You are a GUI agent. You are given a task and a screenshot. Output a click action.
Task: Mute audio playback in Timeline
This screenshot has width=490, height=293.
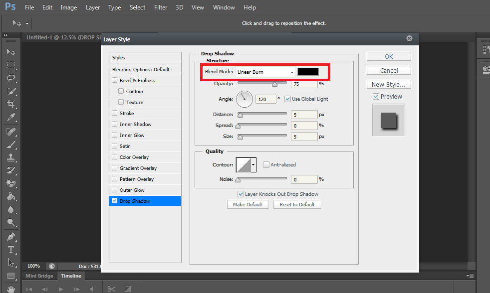click(x=91, y=289)
